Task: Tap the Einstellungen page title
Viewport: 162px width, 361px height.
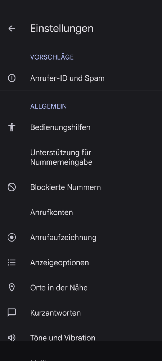Action: click(x=62, y=29)
